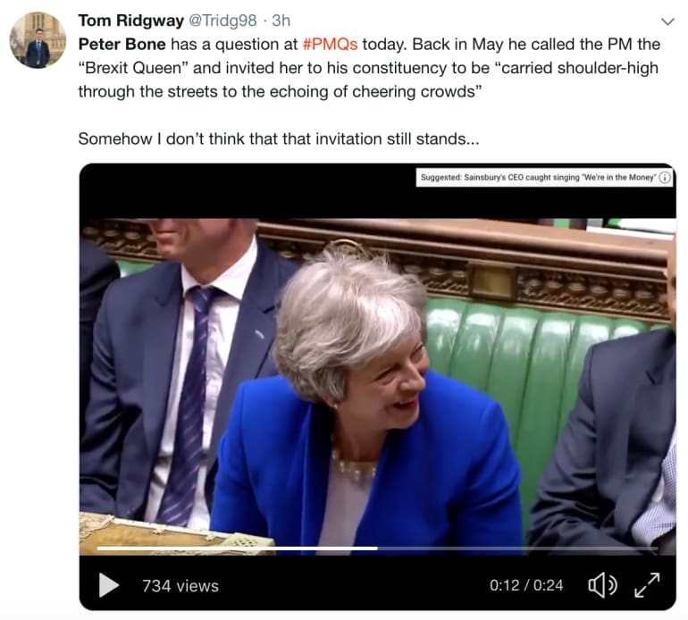Viewport: 688px width, 620px height.
Task: Open the @Tridg98 handle link
Action: (x=222, y=21)
